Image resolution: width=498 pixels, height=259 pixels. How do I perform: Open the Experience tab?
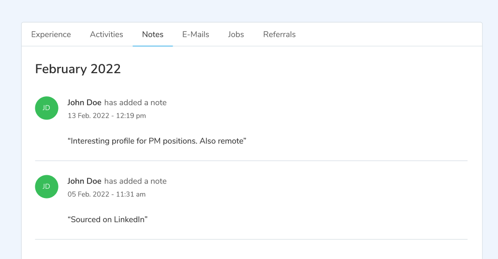(51, 34)
